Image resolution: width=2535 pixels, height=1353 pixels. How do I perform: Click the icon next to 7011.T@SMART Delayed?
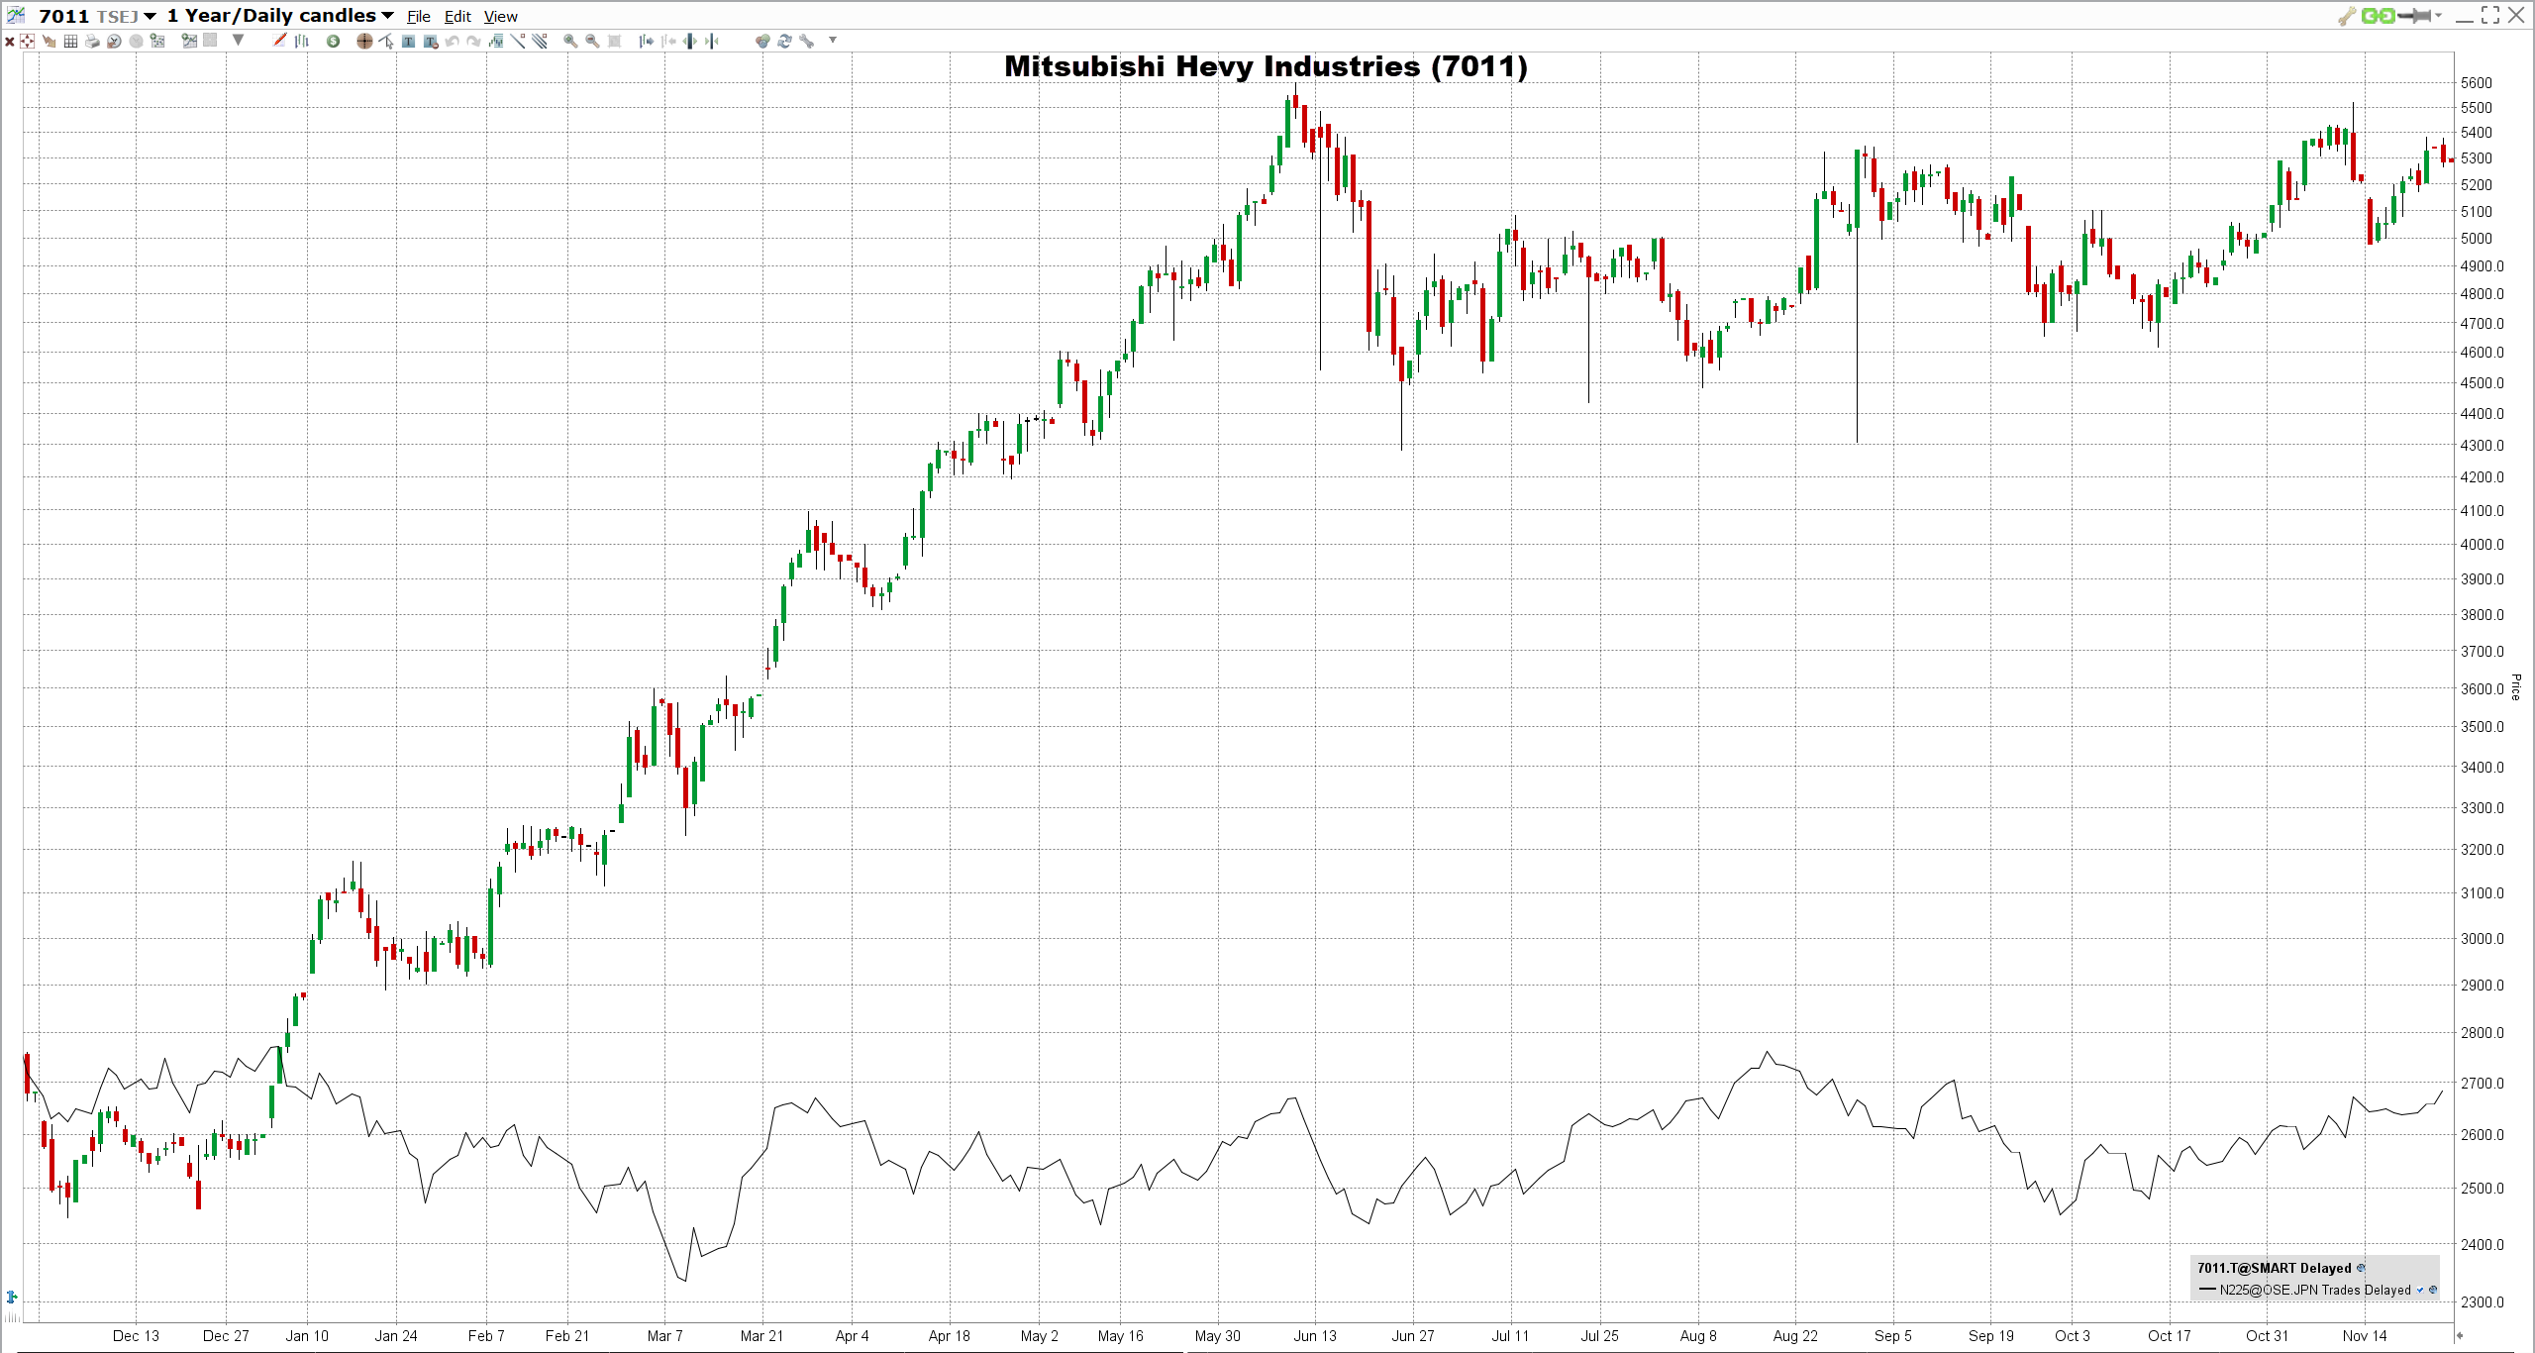[x=2361, y=1268]
